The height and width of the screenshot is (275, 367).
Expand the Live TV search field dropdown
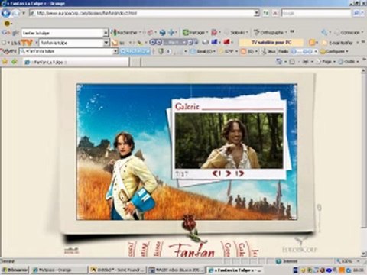coord(106,43)
